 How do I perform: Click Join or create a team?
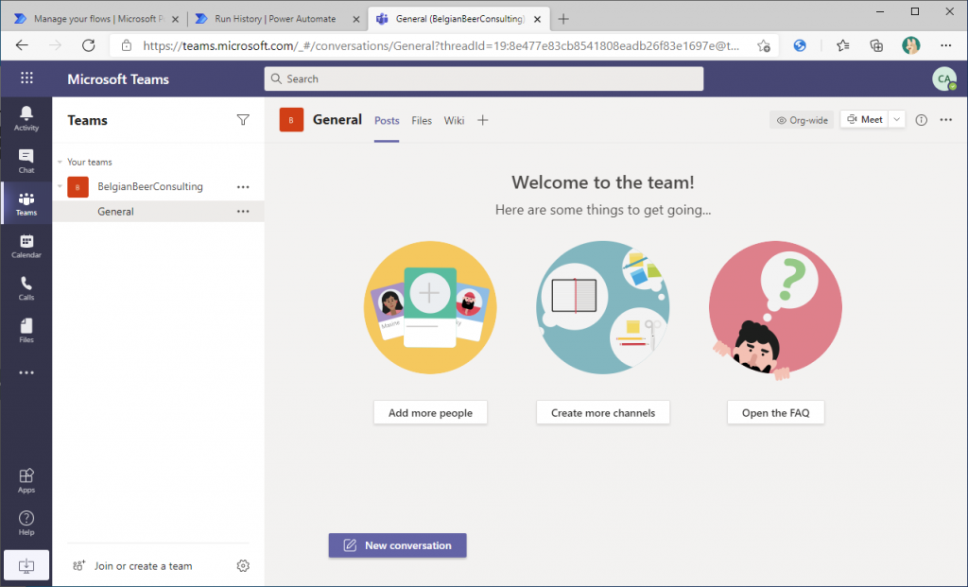[x=132, y=566]
